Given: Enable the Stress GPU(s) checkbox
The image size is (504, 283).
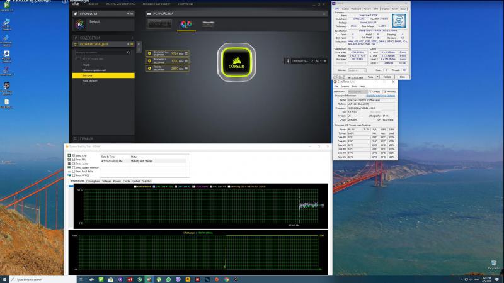Looking at the screenshot, I should [x=72, y=175].
